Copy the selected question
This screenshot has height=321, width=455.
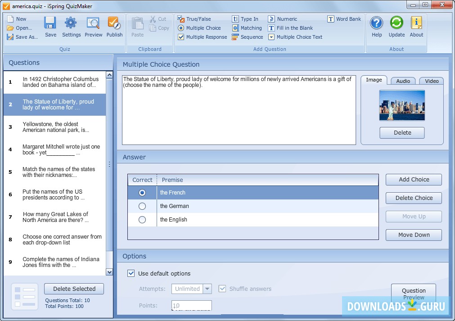(159, 28)
